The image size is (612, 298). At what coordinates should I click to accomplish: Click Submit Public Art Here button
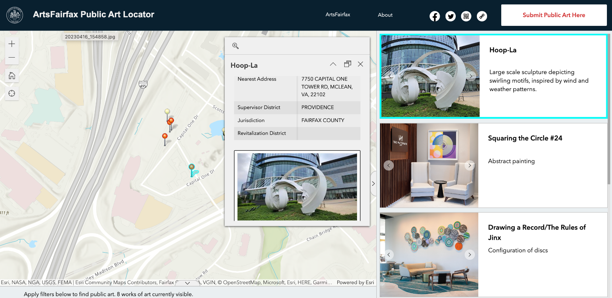coord(554,15)
